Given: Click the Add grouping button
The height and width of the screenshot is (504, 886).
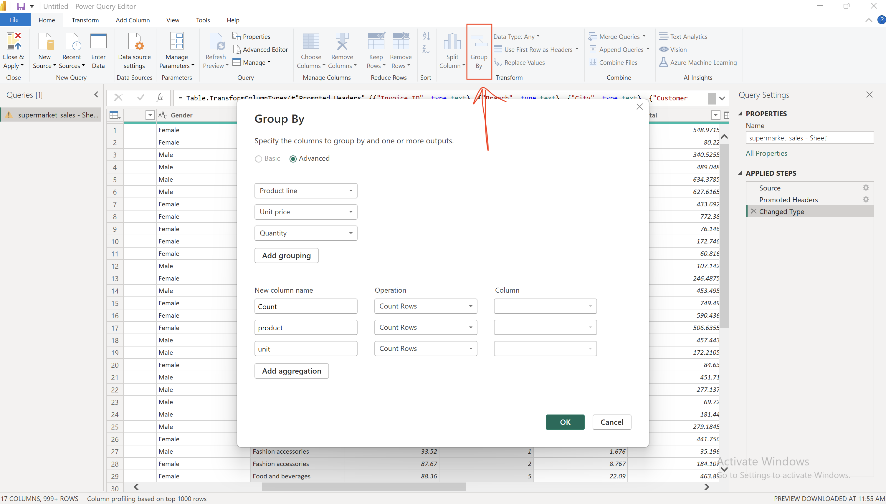Looking at the screenshot, I should (286, 256).
